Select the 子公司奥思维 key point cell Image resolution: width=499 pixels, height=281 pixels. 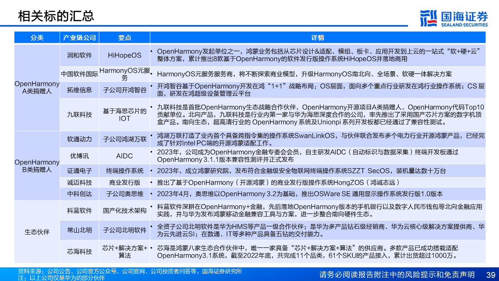[x=125, y=194]
